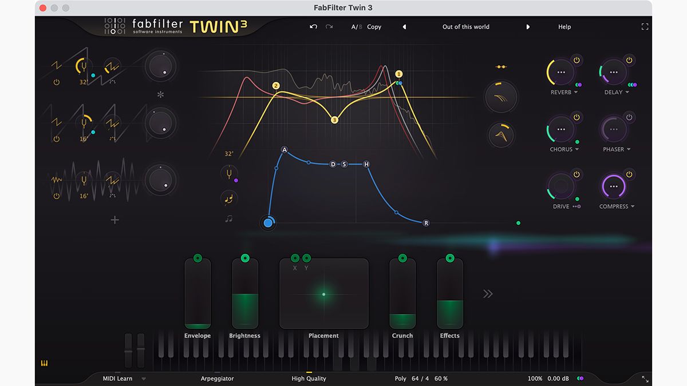The height and width of the screenshot is (386, 687).
Task: Enable the REVERB effect power switch
Action: click(x=577, y=59)
